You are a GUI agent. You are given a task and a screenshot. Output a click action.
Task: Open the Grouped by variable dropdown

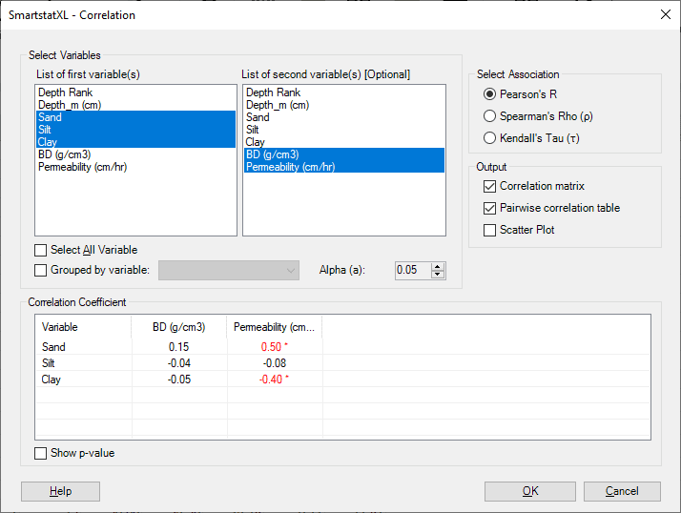pyautogui.click(x=229, y=271)
